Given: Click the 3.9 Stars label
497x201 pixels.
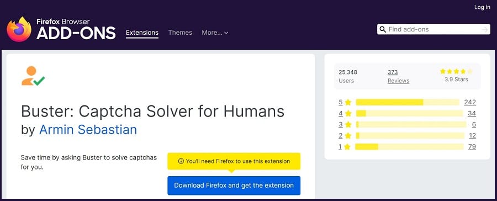Looking at the screenshot, I should point(456,80).
